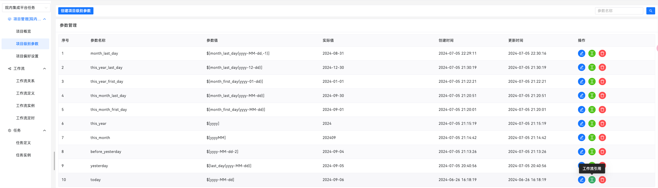Edit the month_last_day parameter
The height and width of the screenshot is (188, 658).
581,53
